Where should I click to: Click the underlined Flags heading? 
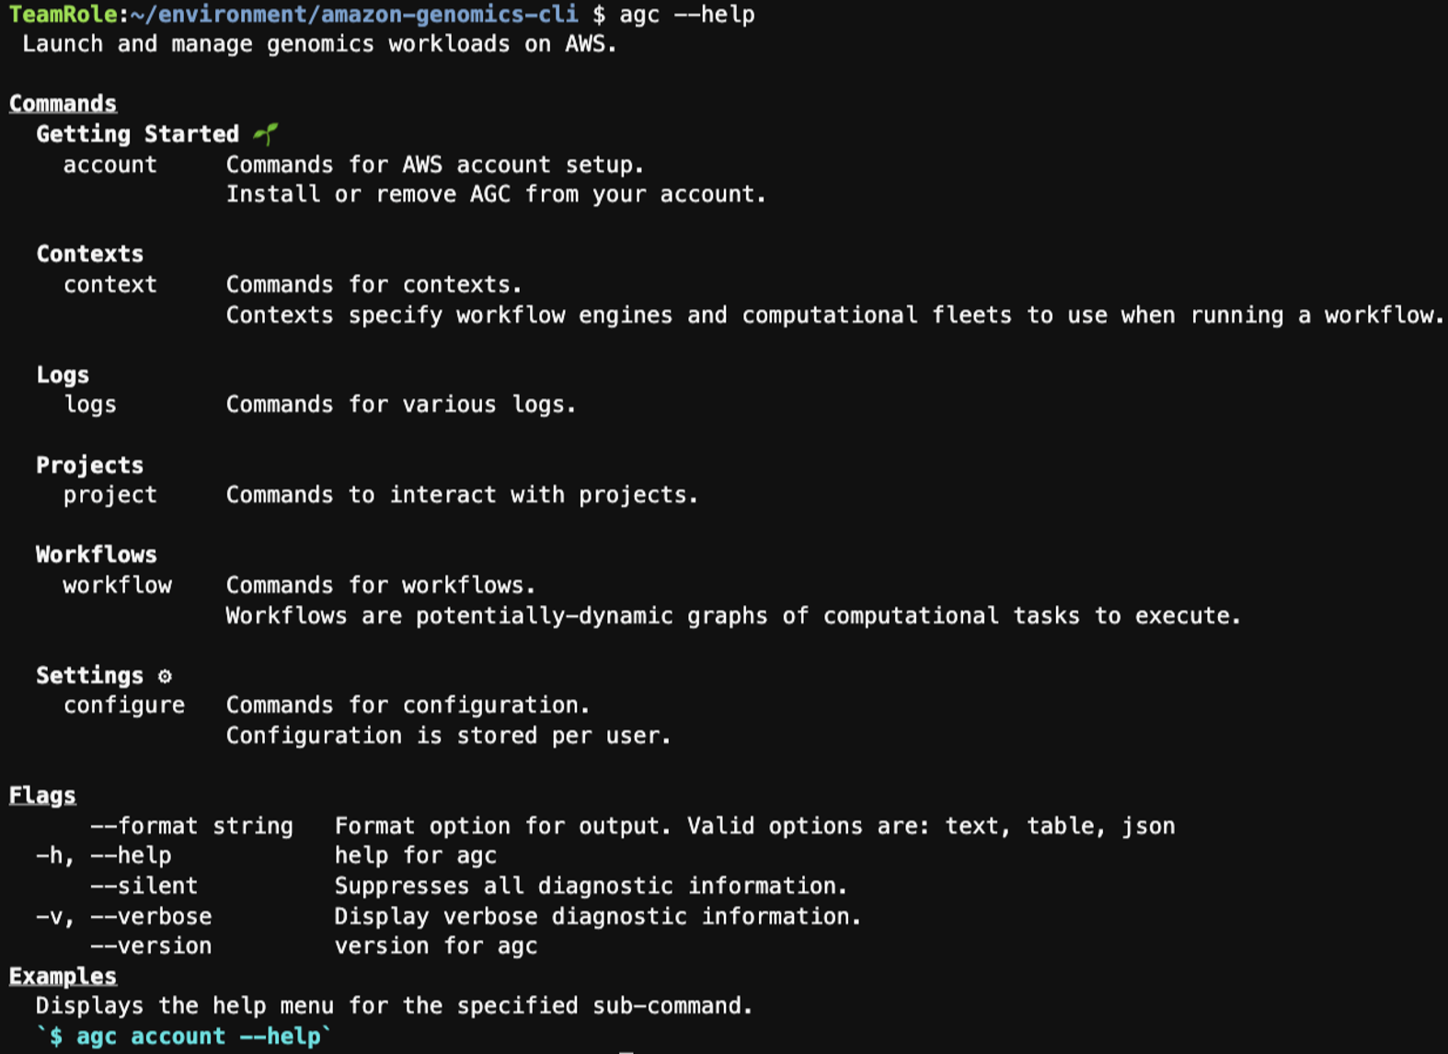[42, 796]
